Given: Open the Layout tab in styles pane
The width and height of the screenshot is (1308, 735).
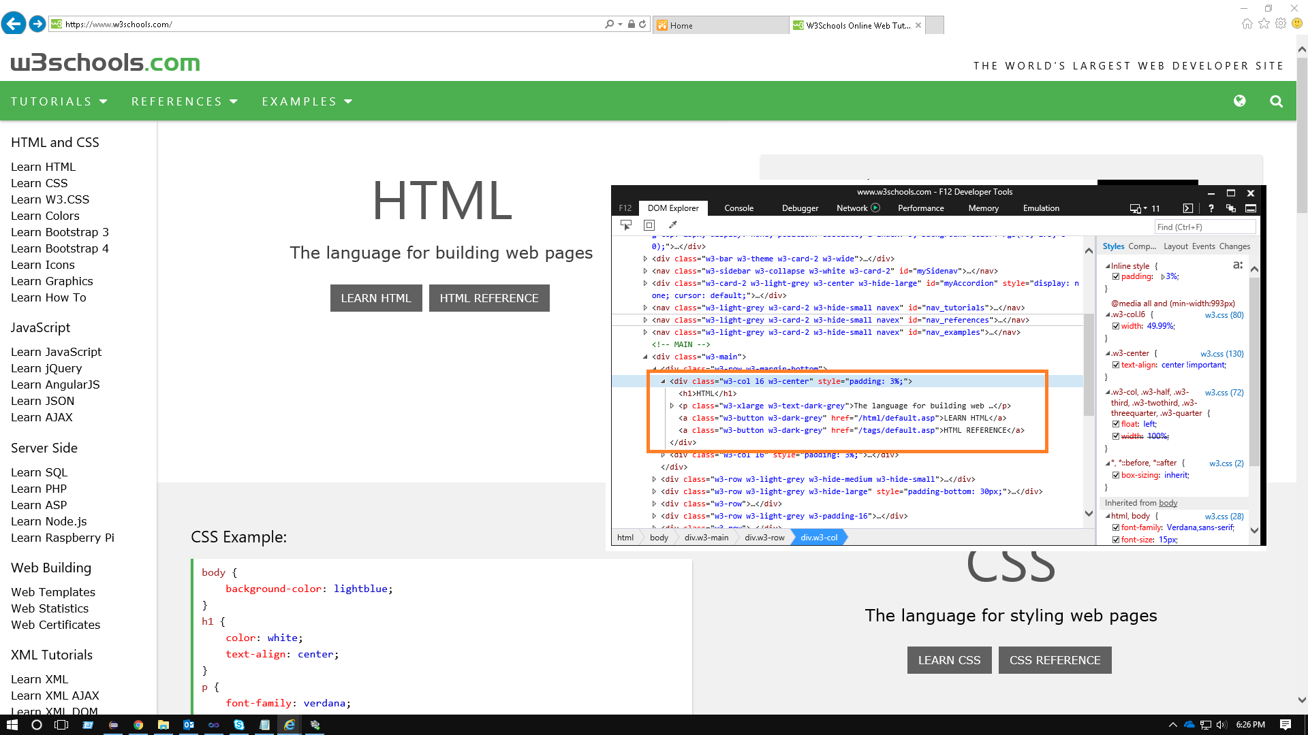Looking at the screenshot, I should (x=1175, y=246).
